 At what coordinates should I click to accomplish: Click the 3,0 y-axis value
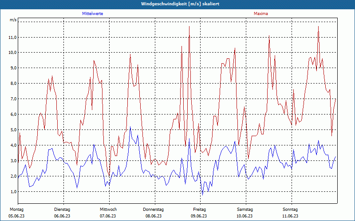click(13, 161)
